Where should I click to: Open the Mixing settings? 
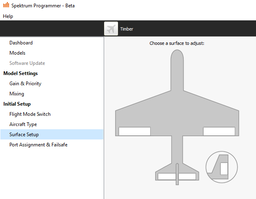point(17,94)
